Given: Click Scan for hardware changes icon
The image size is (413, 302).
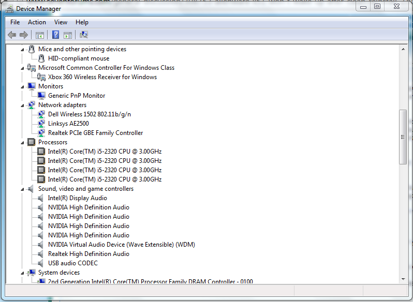Looking at the screenshot, I should click(x=84, y=35).
